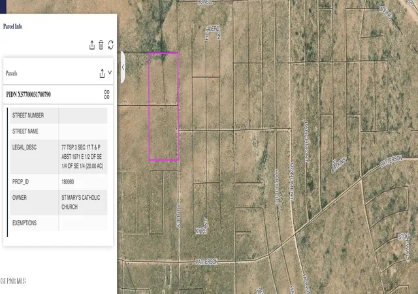This screenshot has height=294, width=418.
Task: Click the LEGAL_DESC field label
Action: (24, 147)
